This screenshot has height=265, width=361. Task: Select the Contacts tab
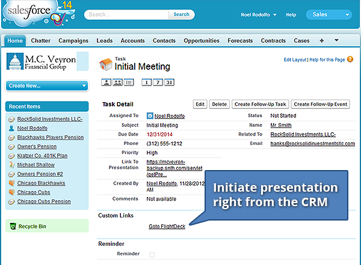point(164,41)
